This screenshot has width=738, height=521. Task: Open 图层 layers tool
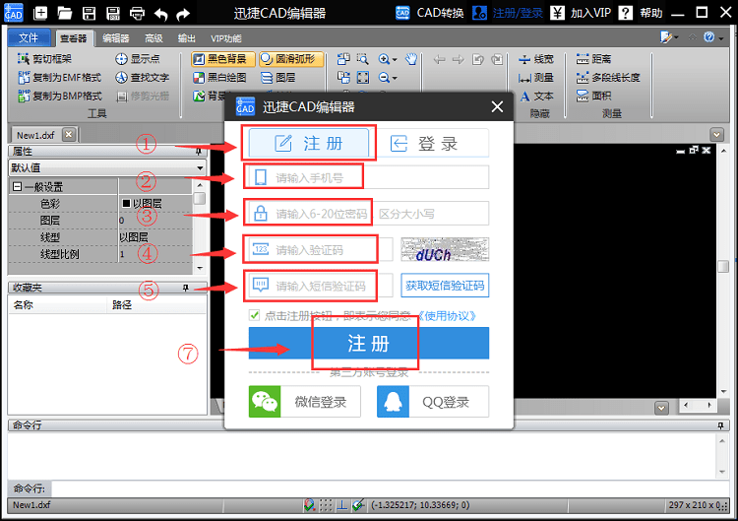coord(278,77)
